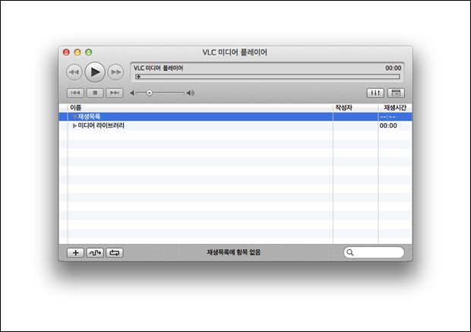
Task: Click the playlist search field
Action: (x=374, y=252)
